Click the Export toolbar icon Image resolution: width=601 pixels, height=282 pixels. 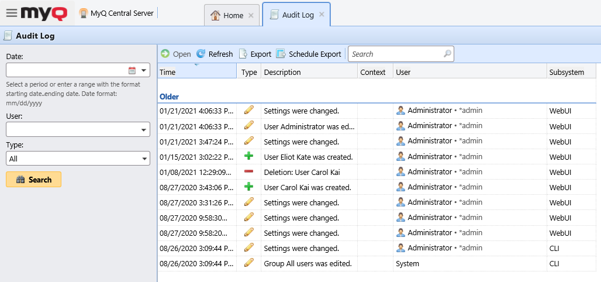tap(243, 54)
